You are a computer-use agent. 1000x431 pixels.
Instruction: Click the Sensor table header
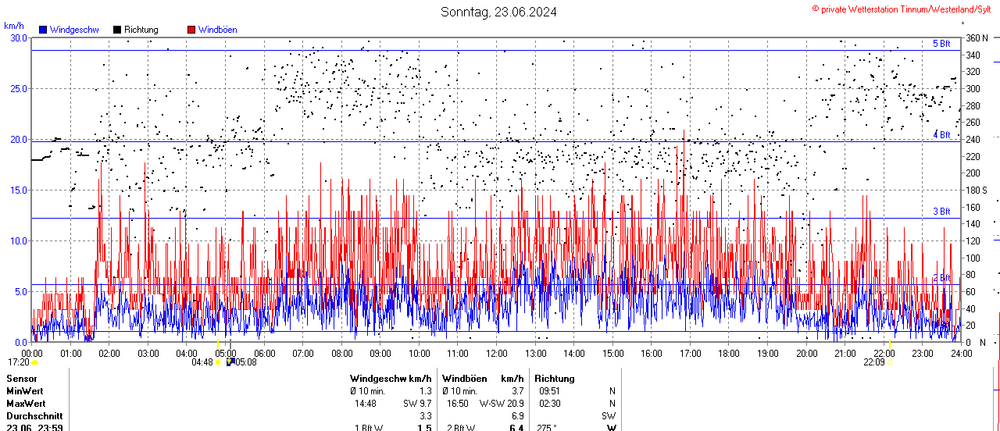(x=22, y=378)
